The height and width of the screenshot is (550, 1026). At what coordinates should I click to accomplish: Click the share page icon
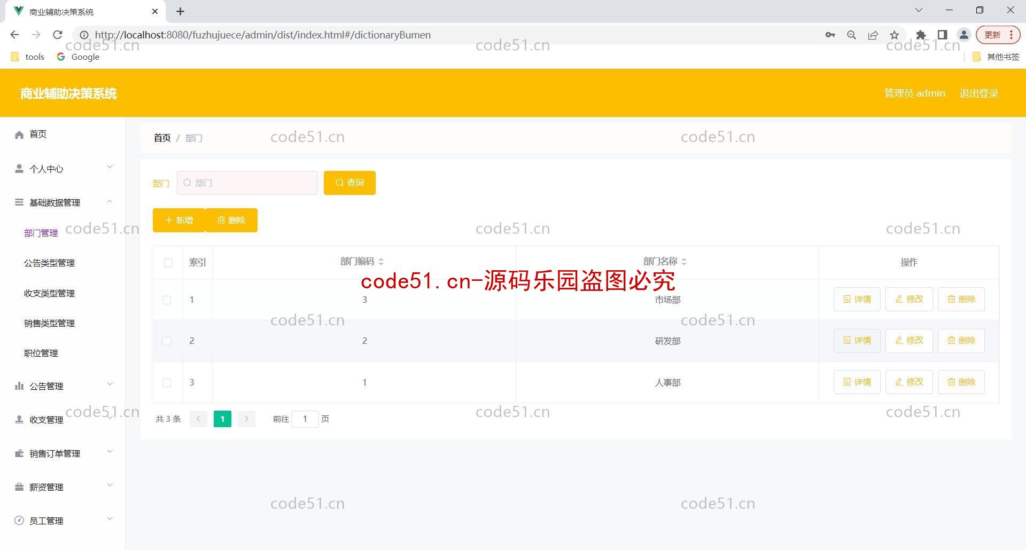(873, 35)
